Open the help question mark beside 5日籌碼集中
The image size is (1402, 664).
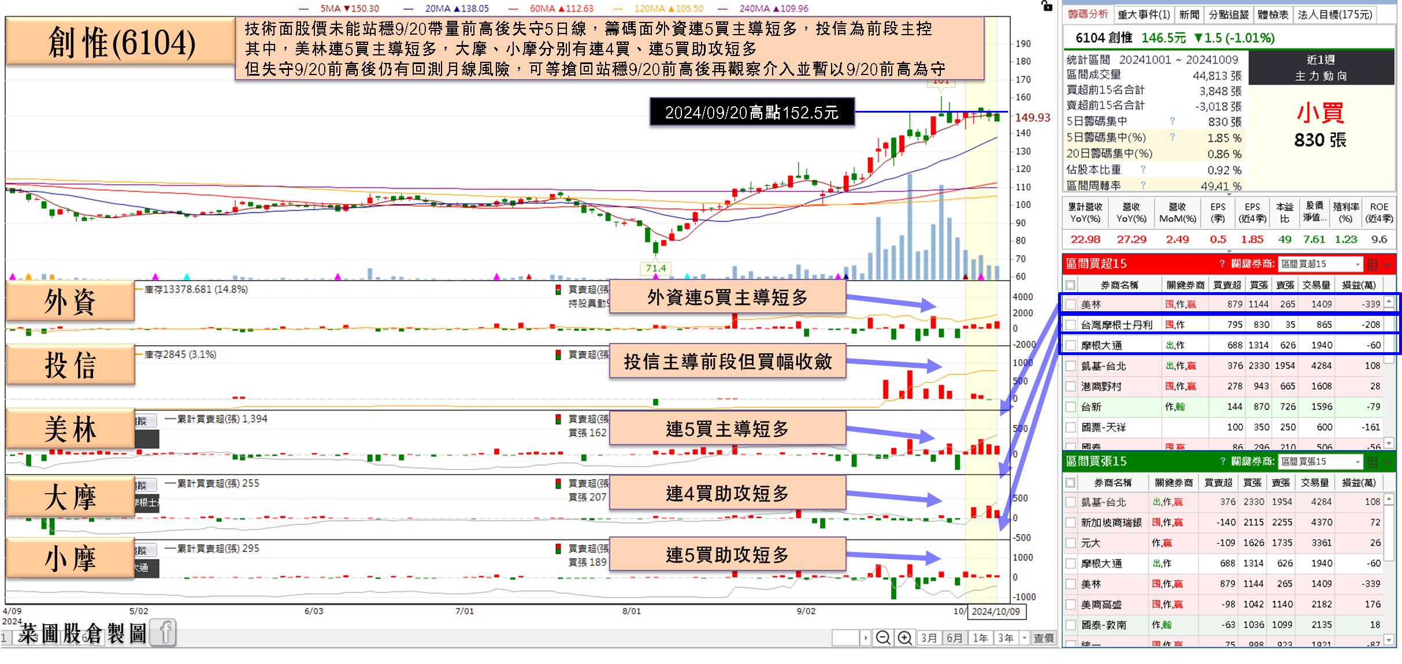tap(1172, 121)
